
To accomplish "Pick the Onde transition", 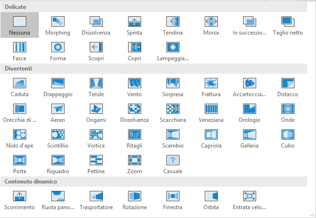I will tap(288, 113).
